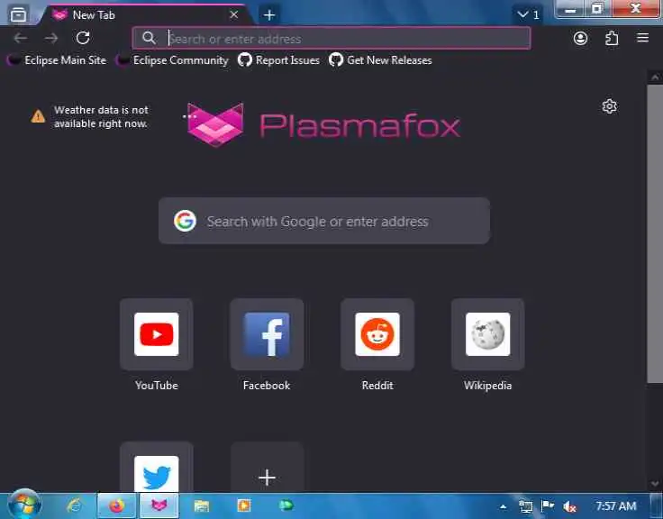This screenshot has width=663, height=519.
Task: Click the address bar magnifier icon
Action: (149, 39)
